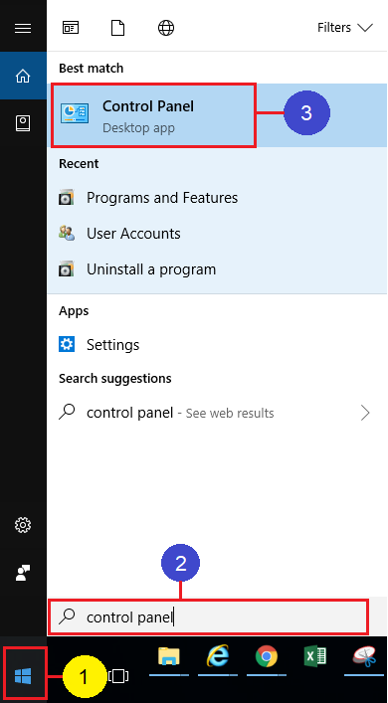The image size is (388, 703).
Task: Launch Internet Explorer from the taskbar
Action: click(x=218, y=656)
